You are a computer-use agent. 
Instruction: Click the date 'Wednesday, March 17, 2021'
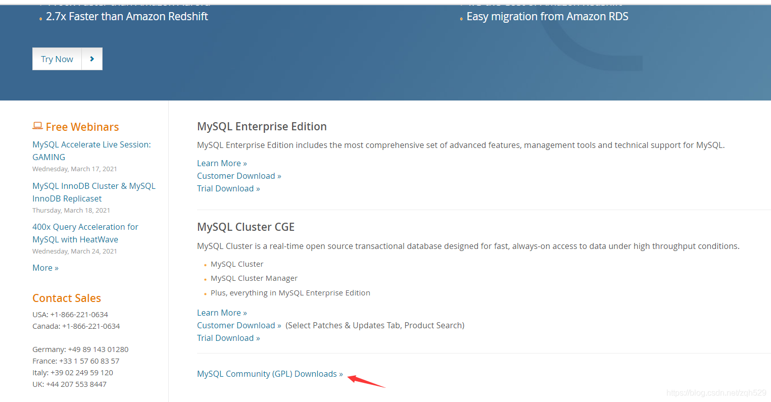click(x=75, y=169)
